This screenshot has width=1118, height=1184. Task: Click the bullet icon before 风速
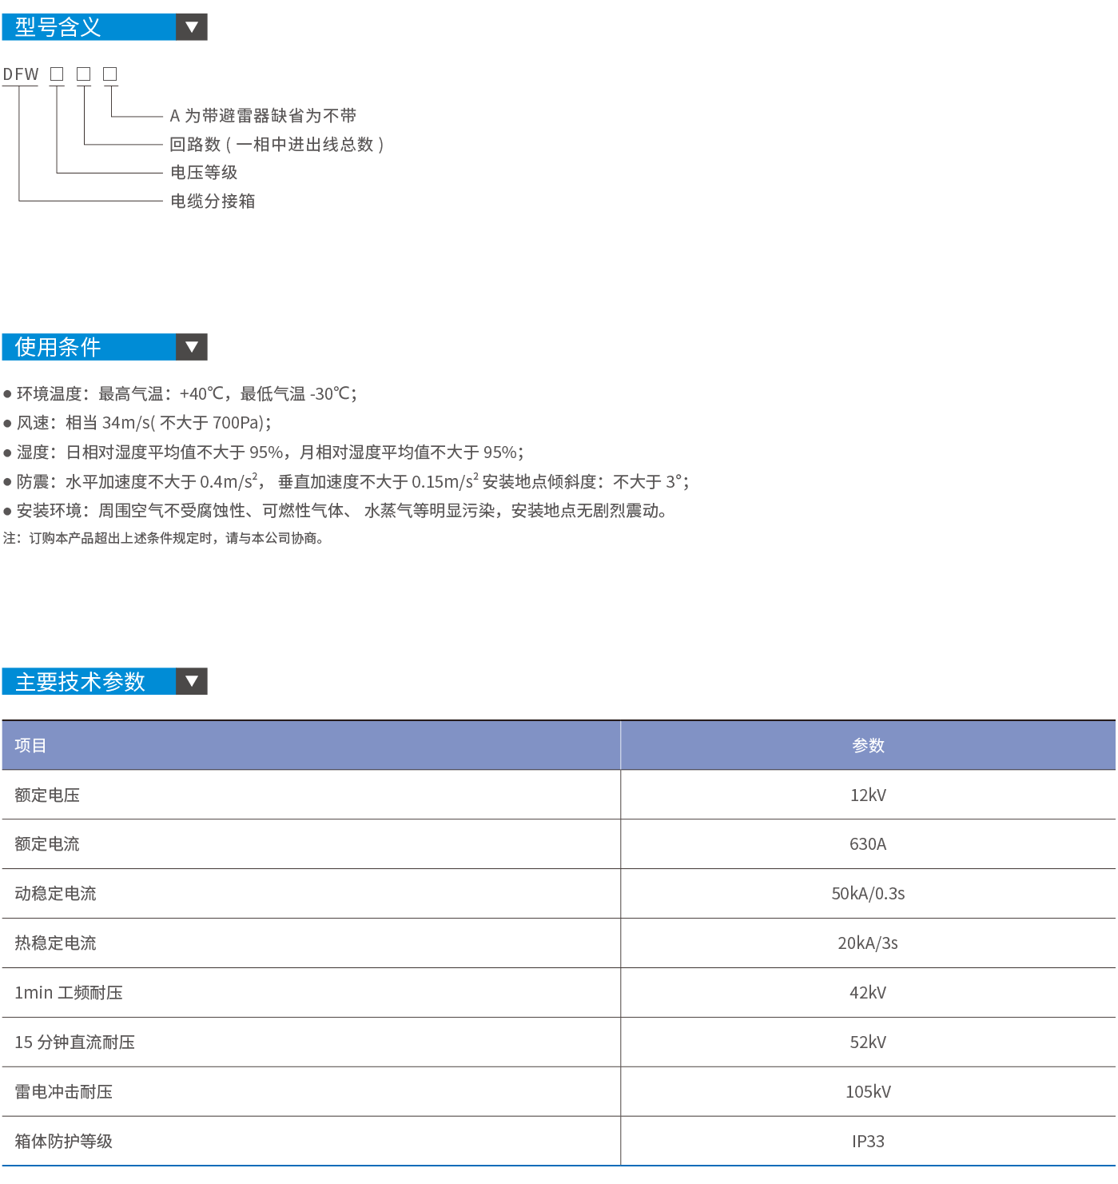pos(7,423)
